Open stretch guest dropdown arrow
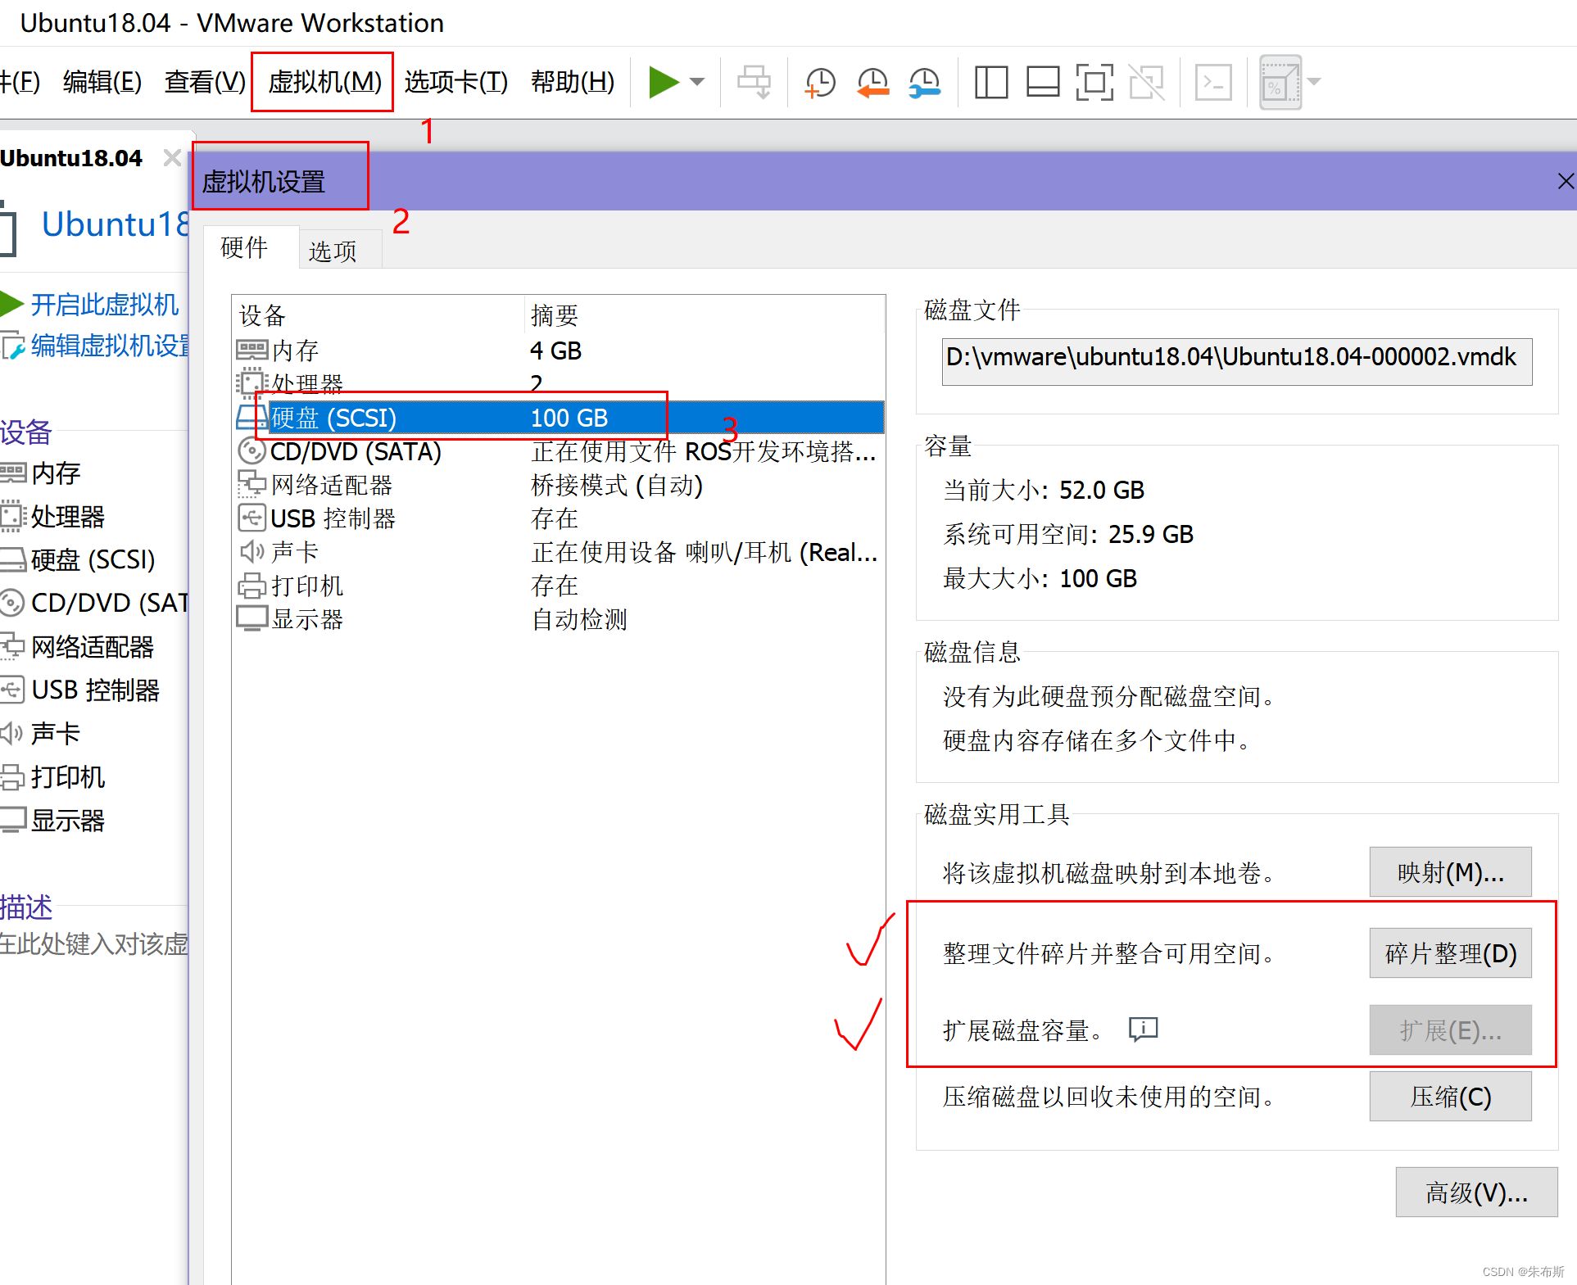Image resolution: width=1577 pixels, height=1285 pixels. coord(1315,82)
